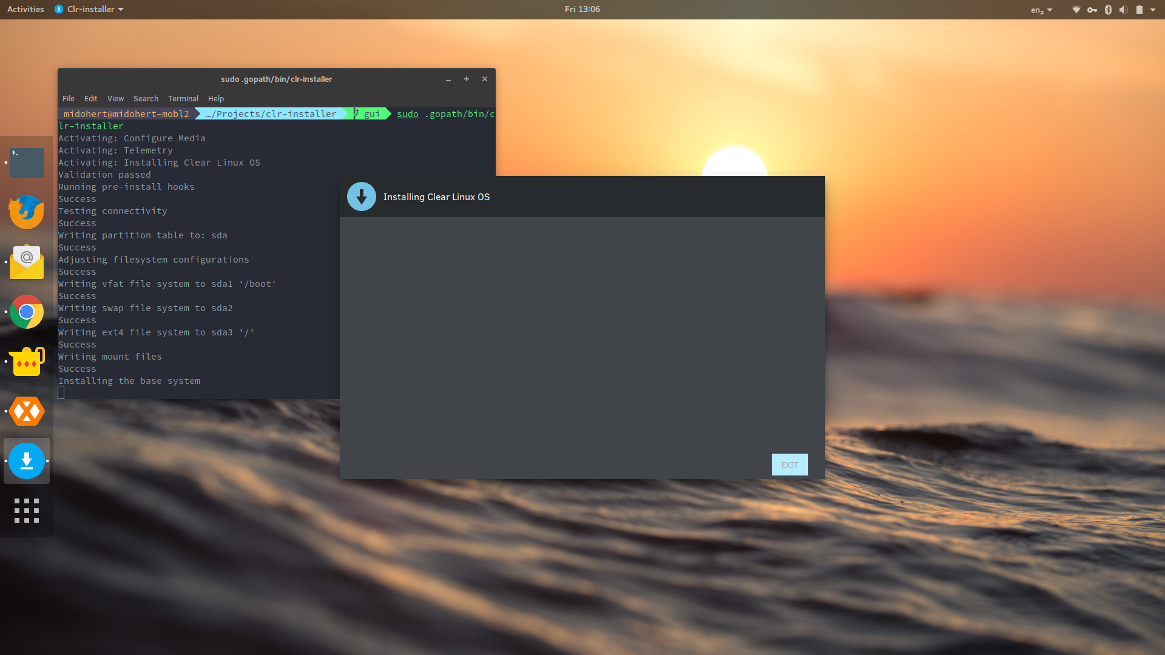Screen dimensions: 1165x655
Task: Maximize the terminal window with plus
Action: click(x=467, y=79)
